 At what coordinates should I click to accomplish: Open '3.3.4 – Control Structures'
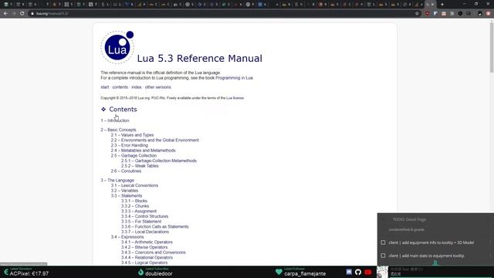(144, 216)
